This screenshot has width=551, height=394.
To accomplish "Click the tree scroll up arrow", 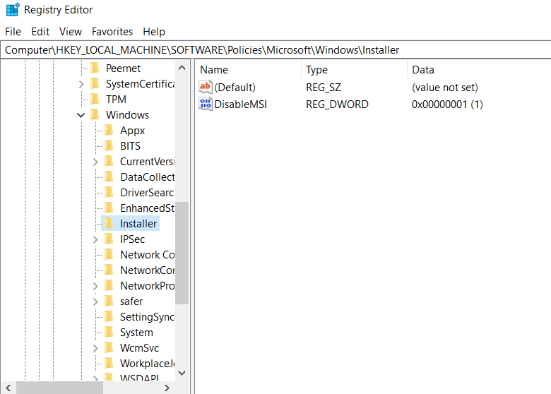I will (x=182, y=68).
